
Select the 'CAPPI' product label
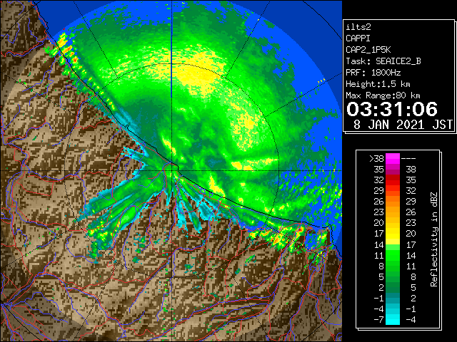click(x=358, y=38)
